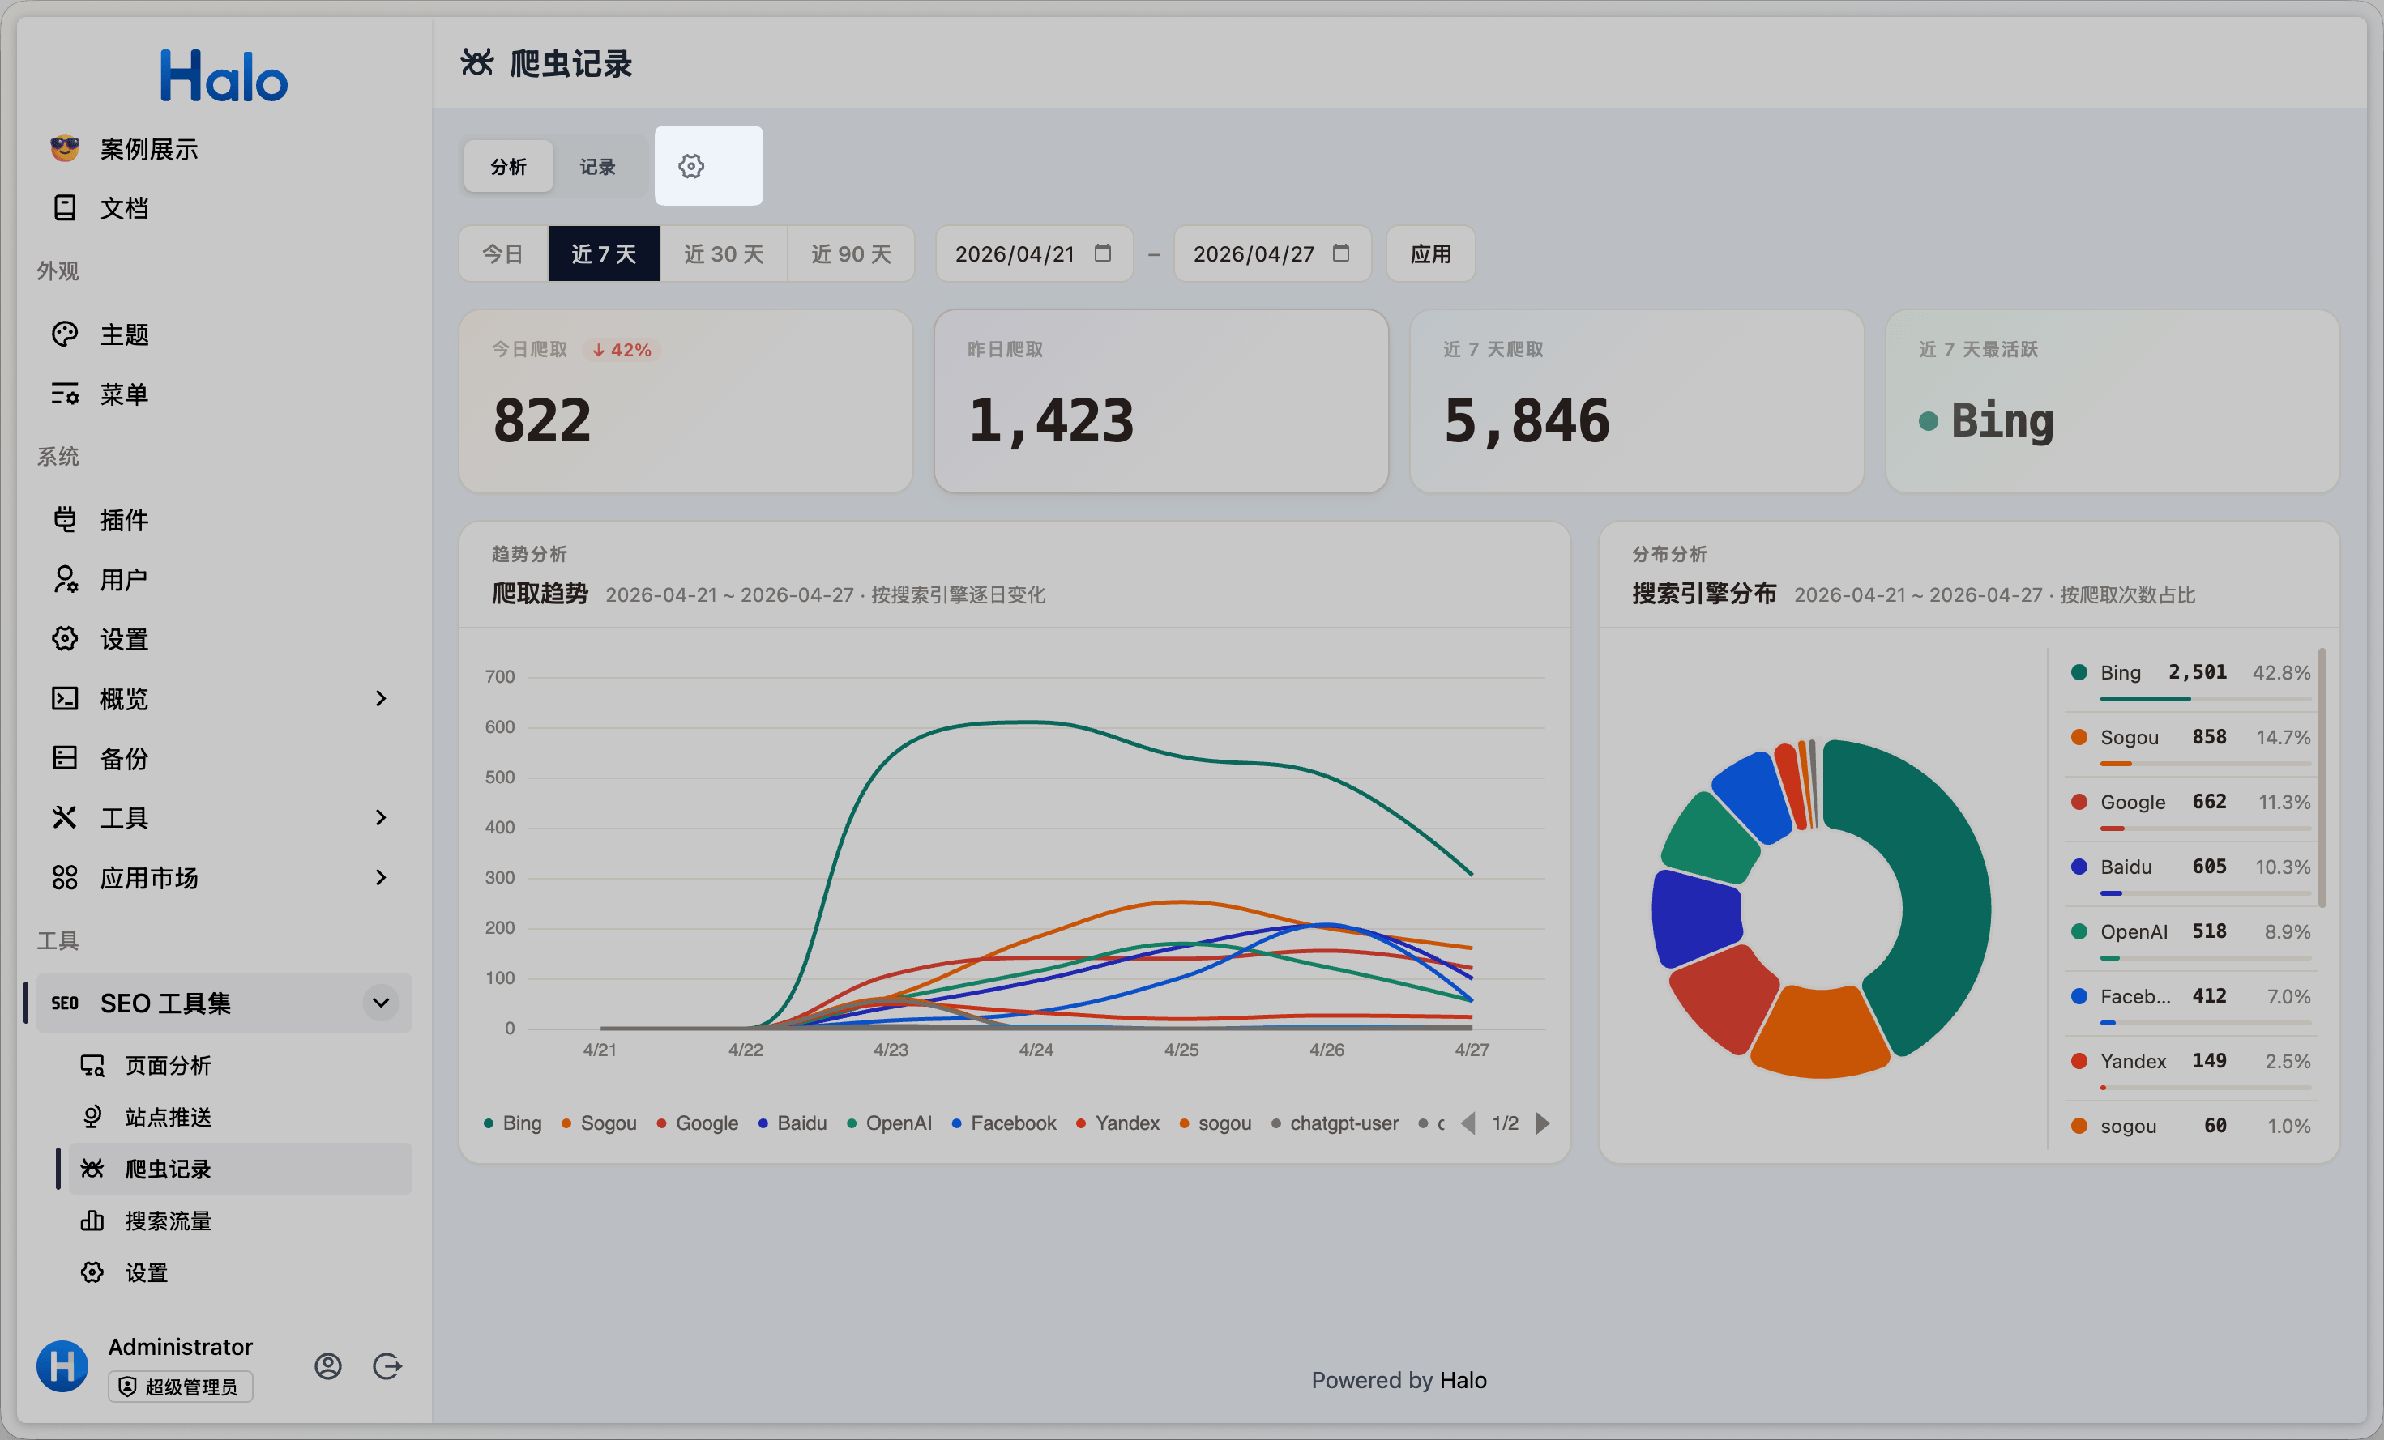Click the 站点推送 icon

[92, 1117]
